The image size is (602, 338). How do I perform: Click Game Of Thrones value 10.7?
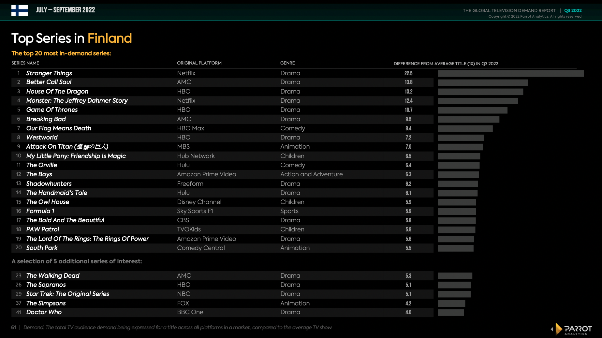[409, 110]
